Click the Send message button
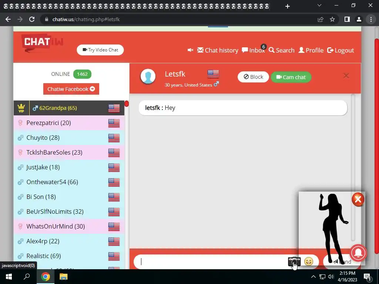This screenshot has height=284, width=379. [342, 262]
